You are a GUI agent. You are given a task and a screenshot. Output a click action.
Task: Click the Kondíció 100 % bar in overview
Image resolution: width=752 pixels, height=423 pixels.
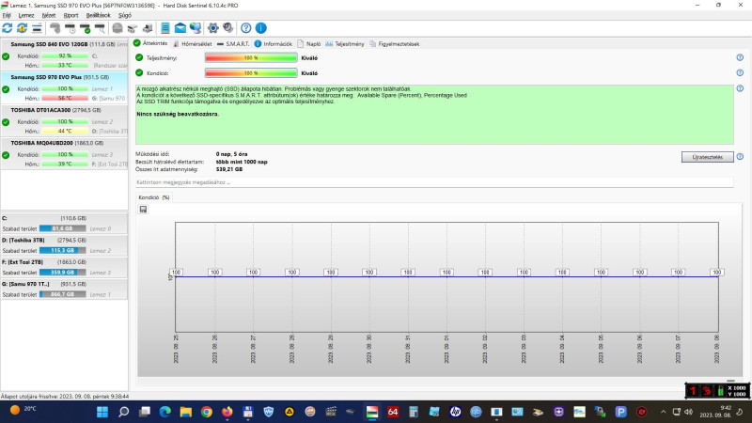click(x=251, y=73)
